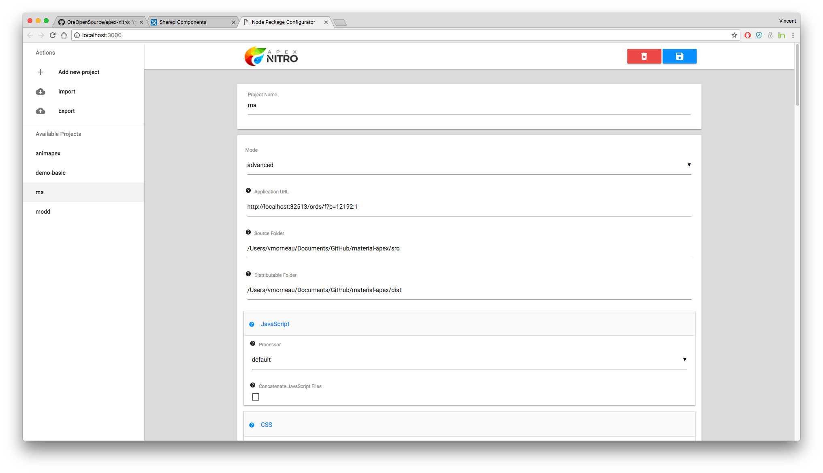This screenshot has width=823, height=473.
Task: Bookmark page with the star icon
Action: pos(734,35)
